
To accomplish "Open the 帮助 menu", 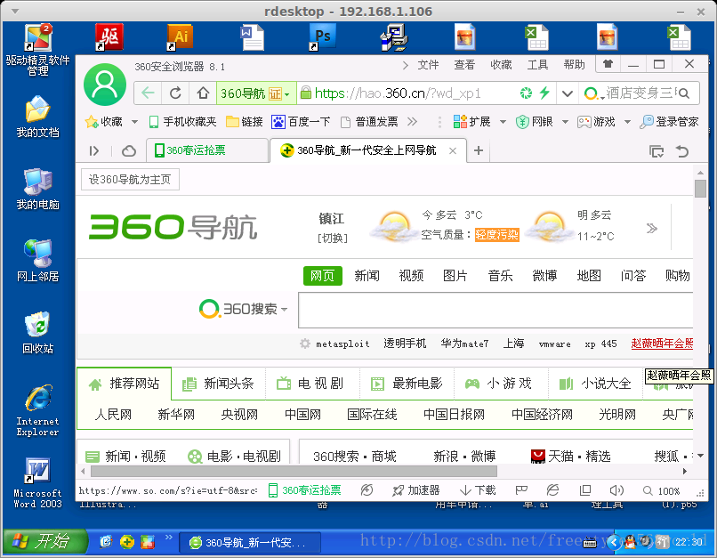I will click(x=575, y=65).
